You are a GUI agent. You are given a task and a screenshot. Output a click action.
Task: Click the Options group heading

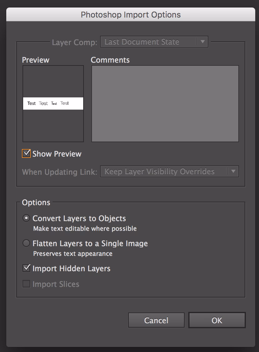tap(36, 202)
